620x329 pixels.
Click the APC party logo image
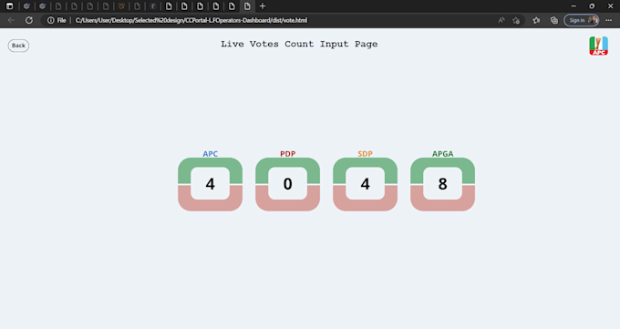tap(598, 46)
